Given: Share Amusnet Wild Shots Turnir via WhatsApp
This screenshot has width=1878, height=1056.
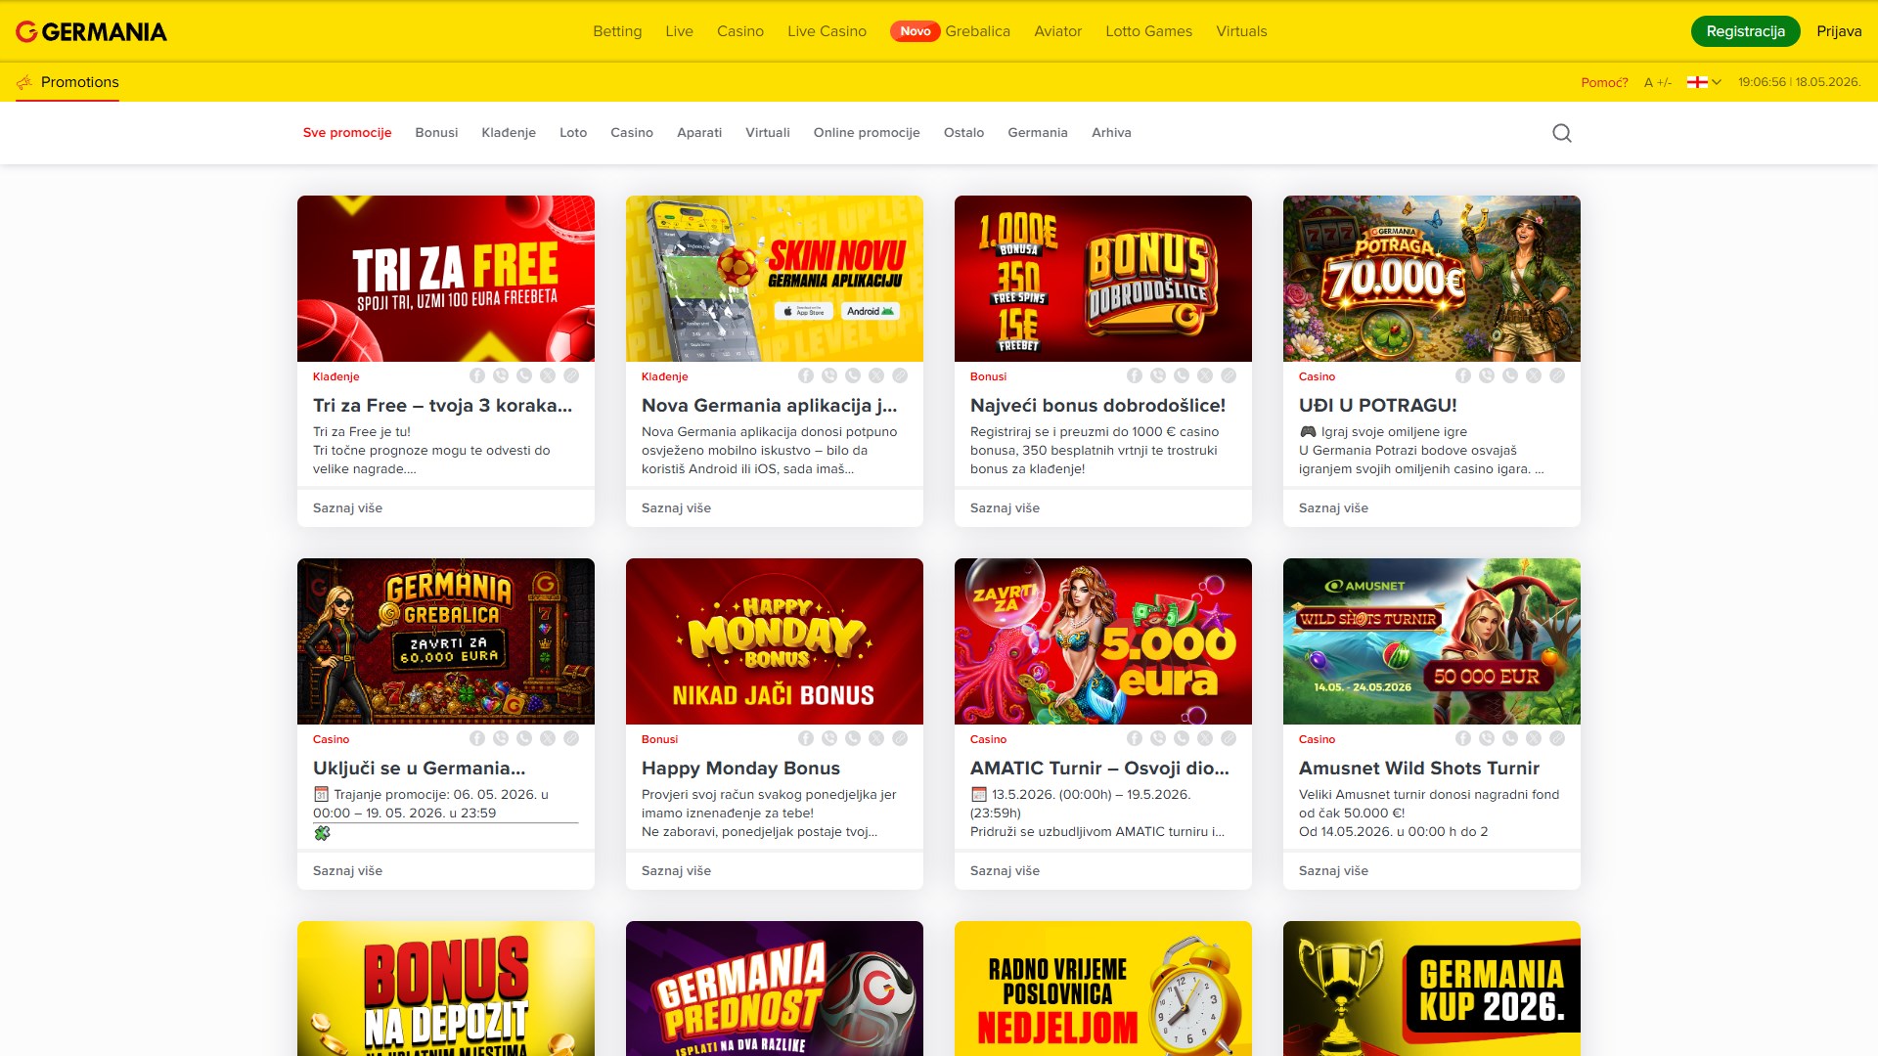Looking at the screenshot, I should [x=1510, y=738].
